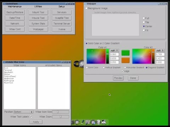Open the Network configuration

15,24
